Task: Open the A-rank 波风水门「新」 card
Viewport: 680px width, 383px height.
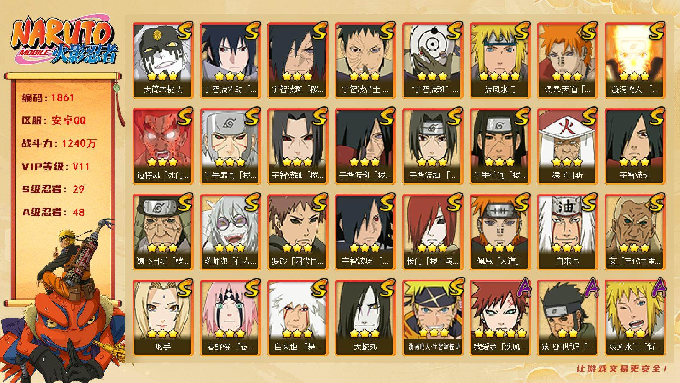Action: [x=635, y=318]
